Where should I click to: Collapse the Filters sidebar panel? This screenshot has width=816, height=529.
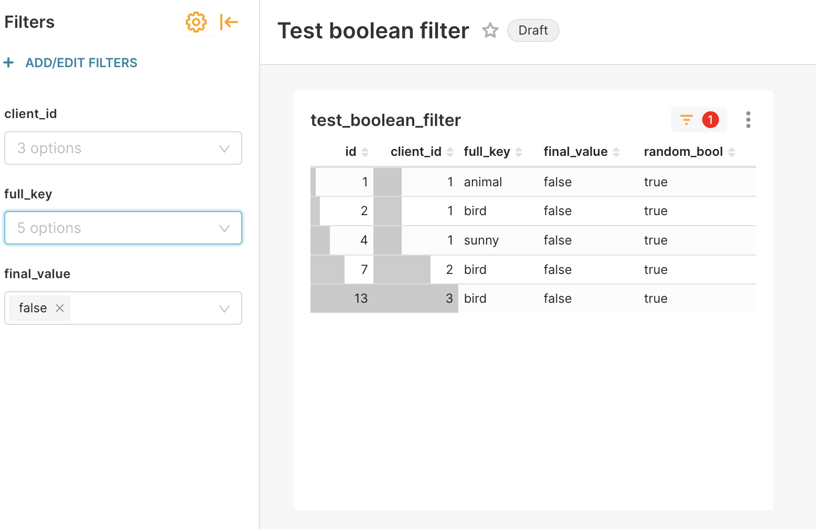(x=229, y=22)
